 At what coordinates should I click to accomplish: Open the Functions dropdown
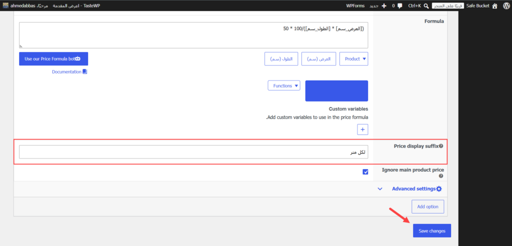[284, 85]
